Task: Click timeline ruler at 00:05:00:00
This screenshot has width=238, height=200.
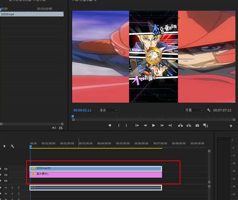Action: (123, 143)
